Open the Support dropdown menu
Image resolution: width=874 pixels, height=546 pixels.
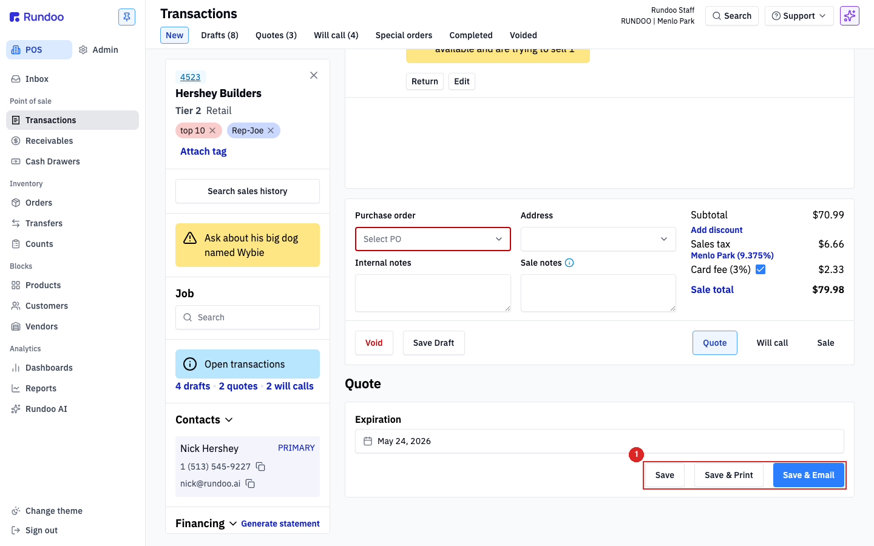pos(799,16)
